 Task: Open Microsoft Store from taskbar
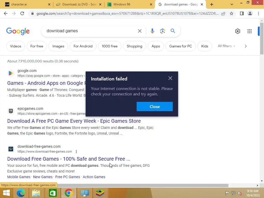(53, 193)
